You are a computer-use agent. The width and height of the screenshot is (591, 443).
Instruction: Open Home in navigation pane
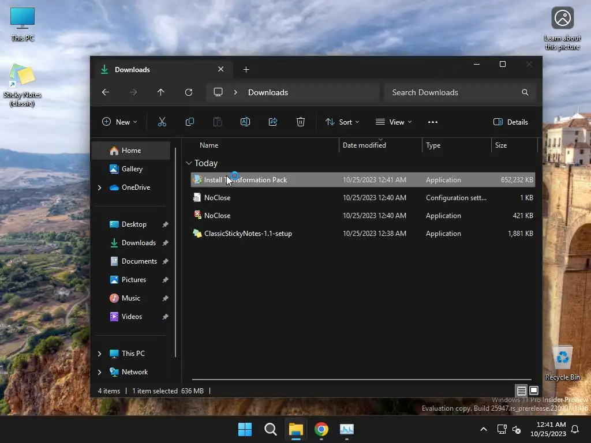(x=131, y=151)
